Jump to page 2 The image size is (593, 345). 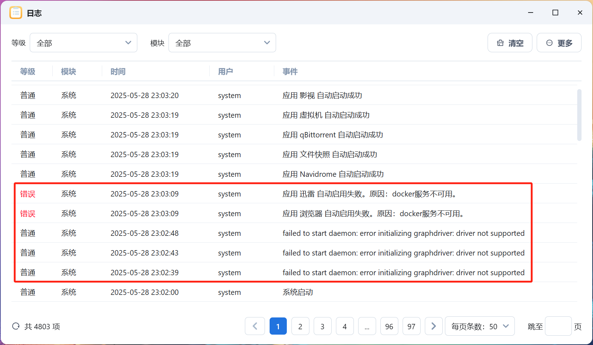(x=300, y=326)
